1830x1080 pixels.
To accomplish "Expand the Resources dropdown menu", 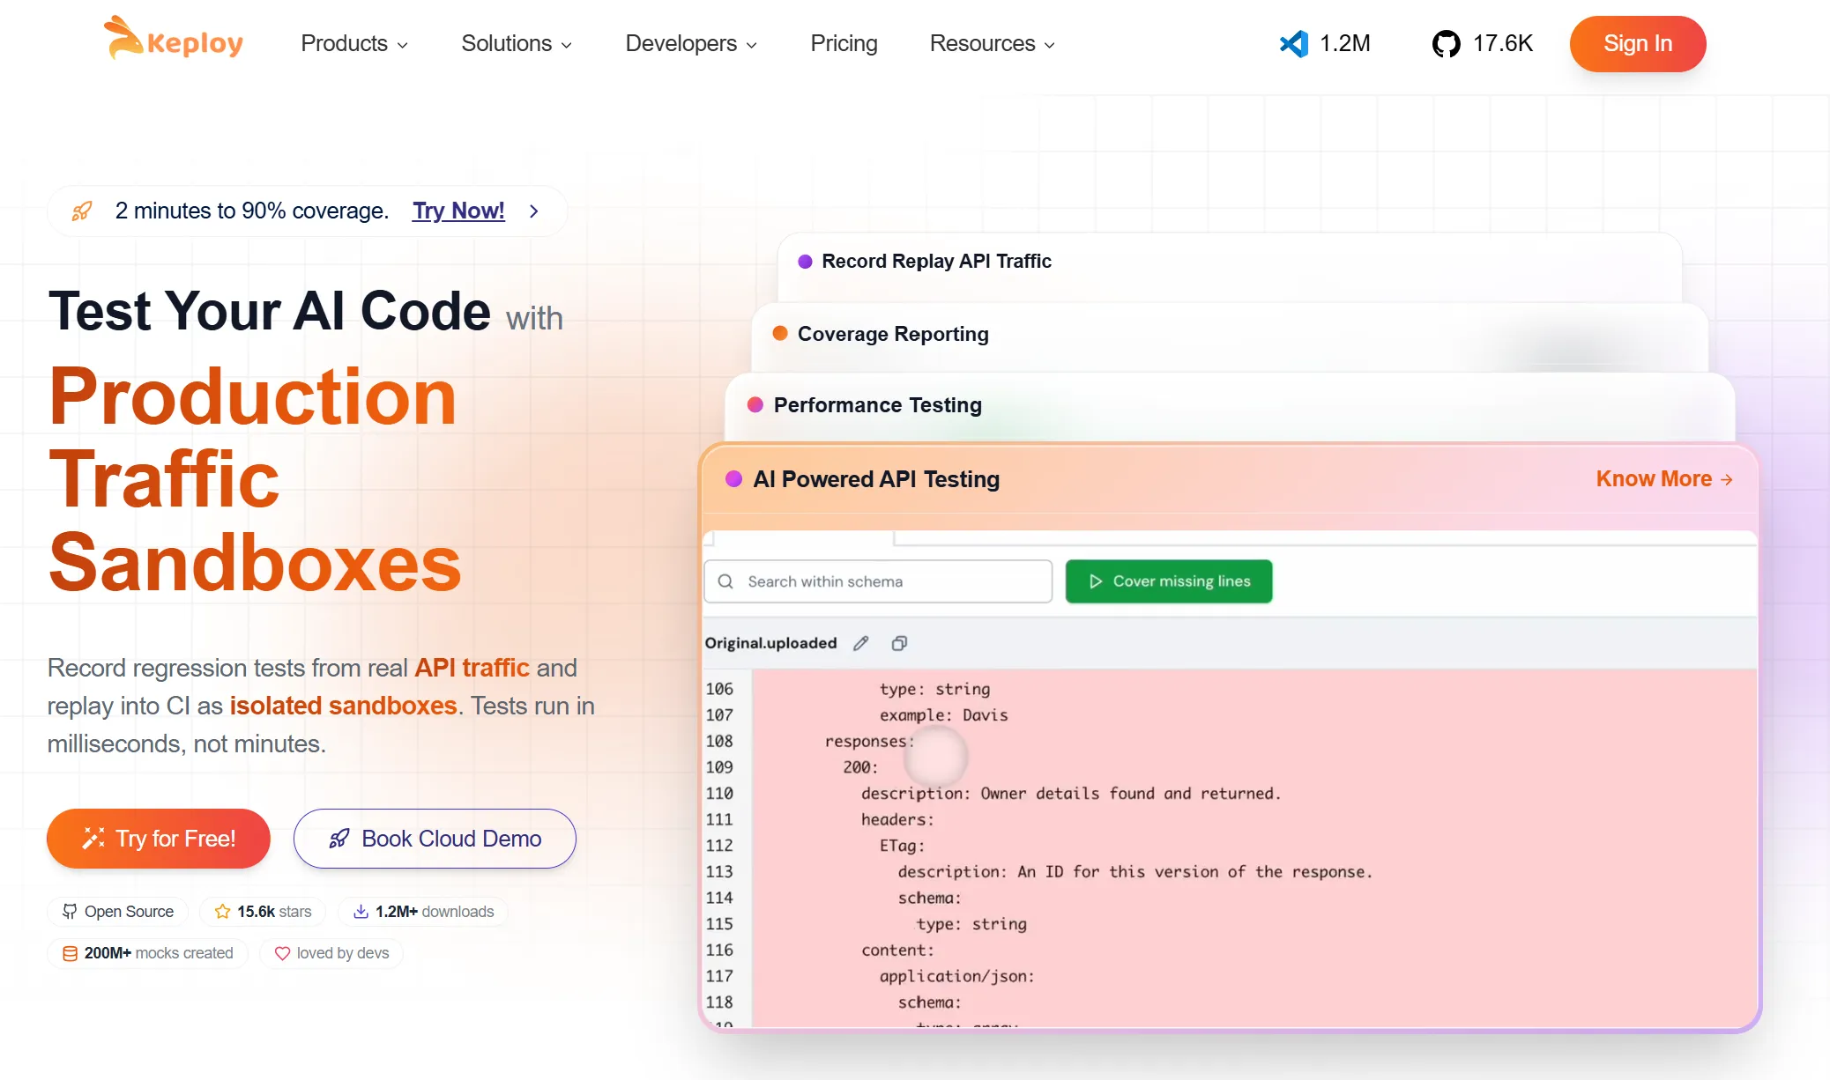I will click(x=993, y=43).
